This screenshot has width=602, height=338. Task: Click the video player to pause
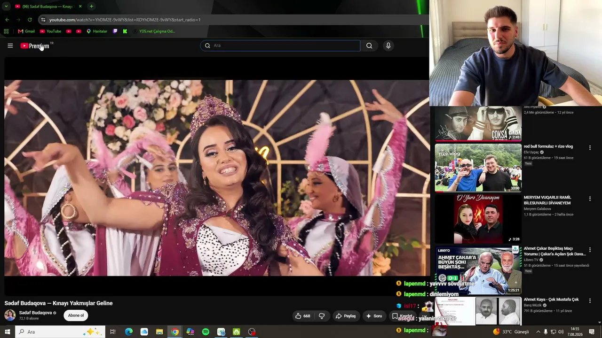point(216,177)
